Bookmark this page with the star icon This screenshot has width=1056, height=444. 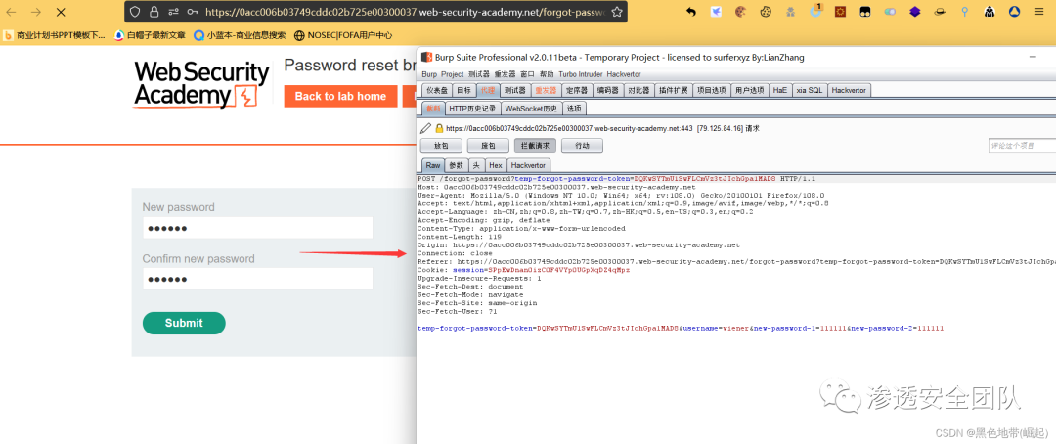coord(616,12)
